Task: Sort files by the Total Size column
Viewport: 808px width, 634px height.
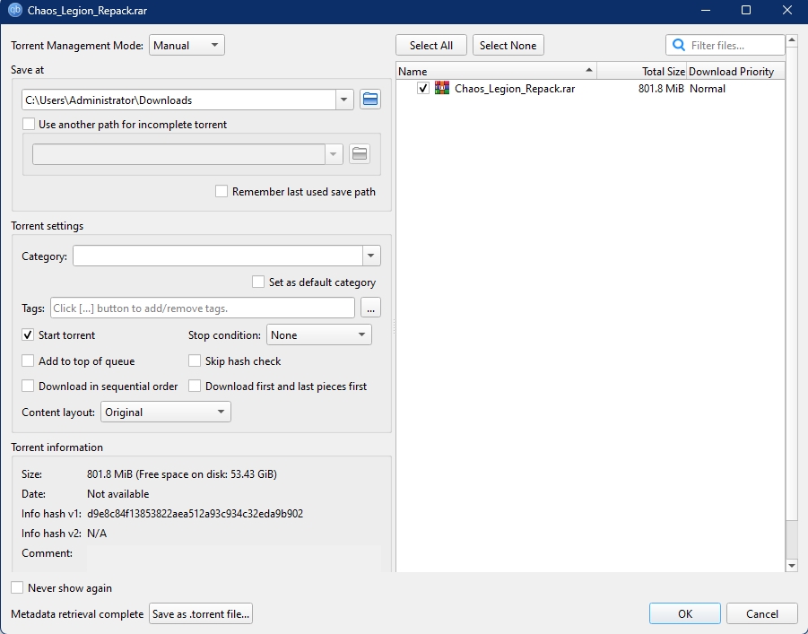Action: [641, 71]
